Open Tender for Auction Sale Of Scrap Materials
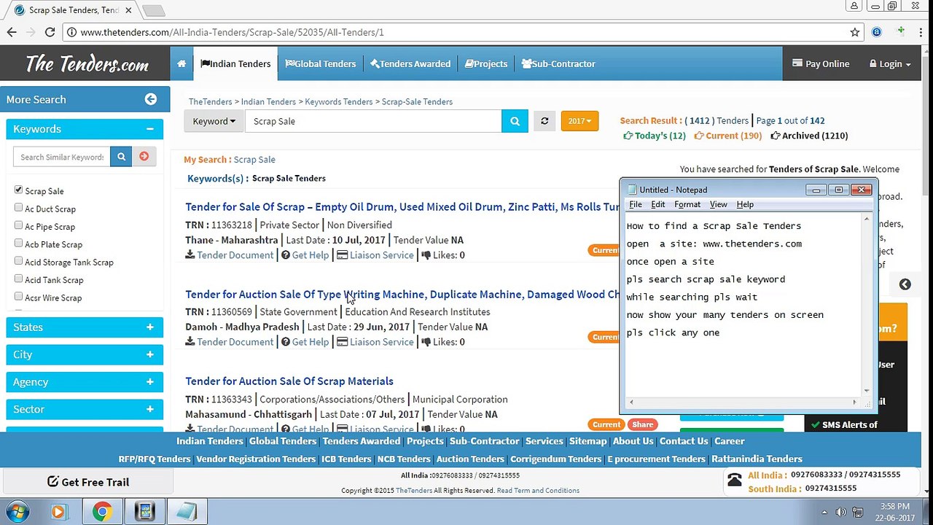The height and width of the screenshot is (525, 933). click(x=289, y=381)
